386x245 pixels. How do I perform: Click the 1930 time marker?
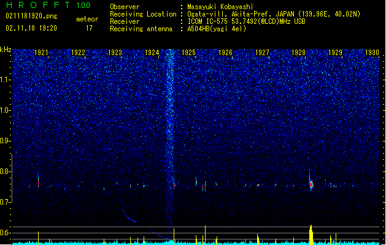point(372,53)
